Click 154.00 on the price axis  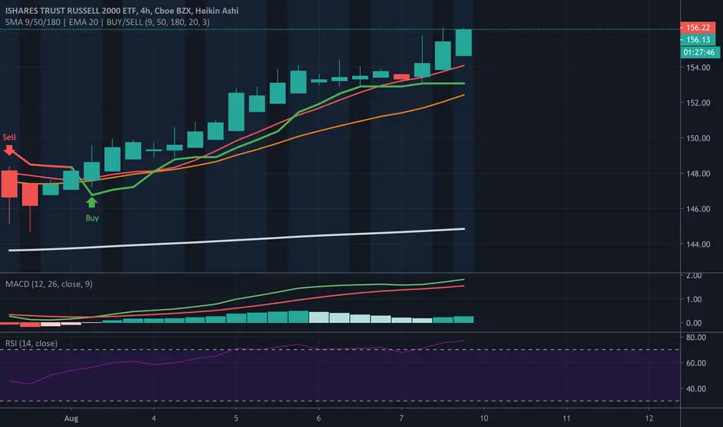pyautogui.click(x=698, y=68)
